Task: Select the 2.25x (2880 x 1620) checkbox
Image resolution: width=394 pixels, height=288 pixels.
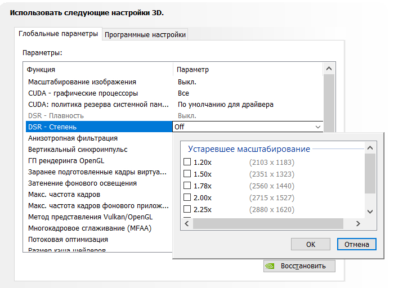Action: pos(187,210)
